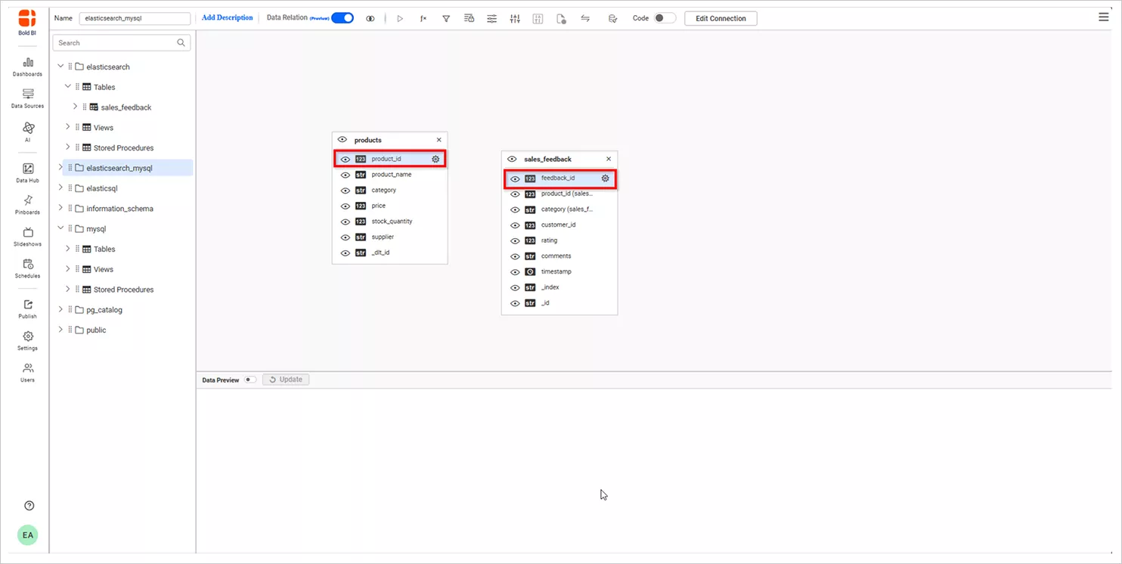Hide the sales_feedback table with its eye icon
This screenshot has height=564, width=1122.
(512, 159)
